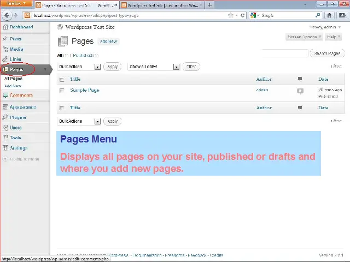350x262 pixels.
Task: Open the Comments menu item
Action: point(21,96)
